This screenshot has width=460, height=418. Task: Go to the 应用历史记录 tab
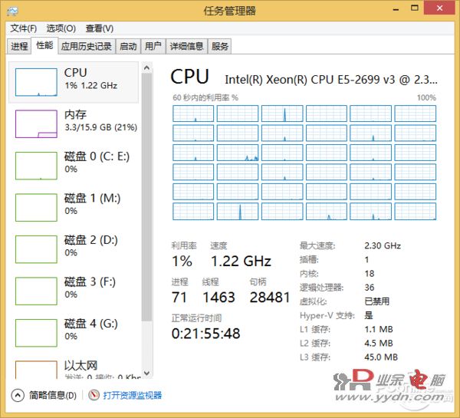tap(86, 46)
